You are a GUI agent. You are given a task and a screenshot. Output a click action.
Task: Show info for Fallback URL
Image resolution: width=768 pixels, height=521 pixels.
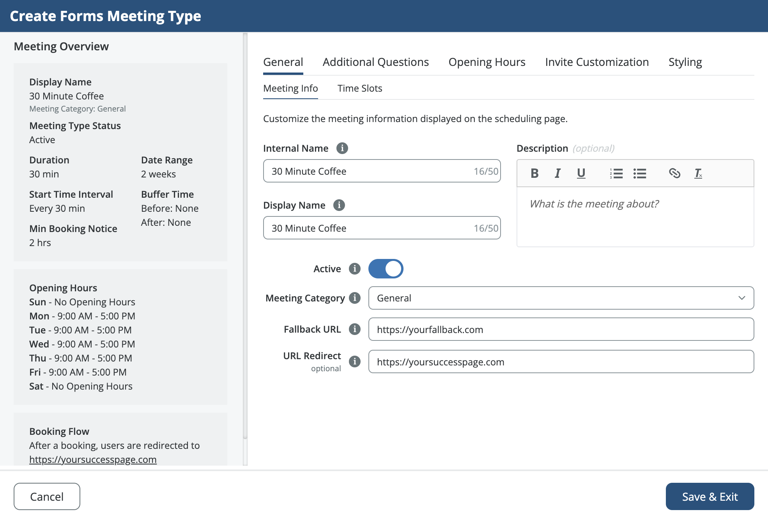[x=354, y=329]
